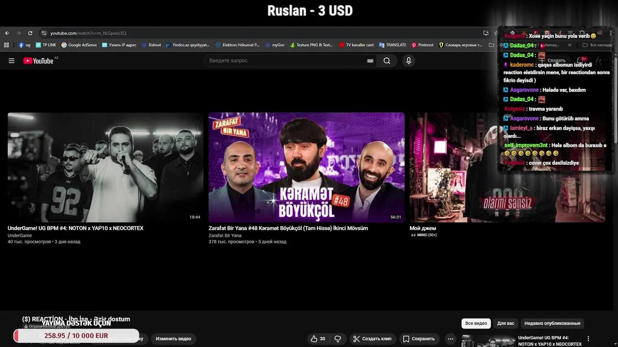Click the YouTube logo

pos(38,61)
